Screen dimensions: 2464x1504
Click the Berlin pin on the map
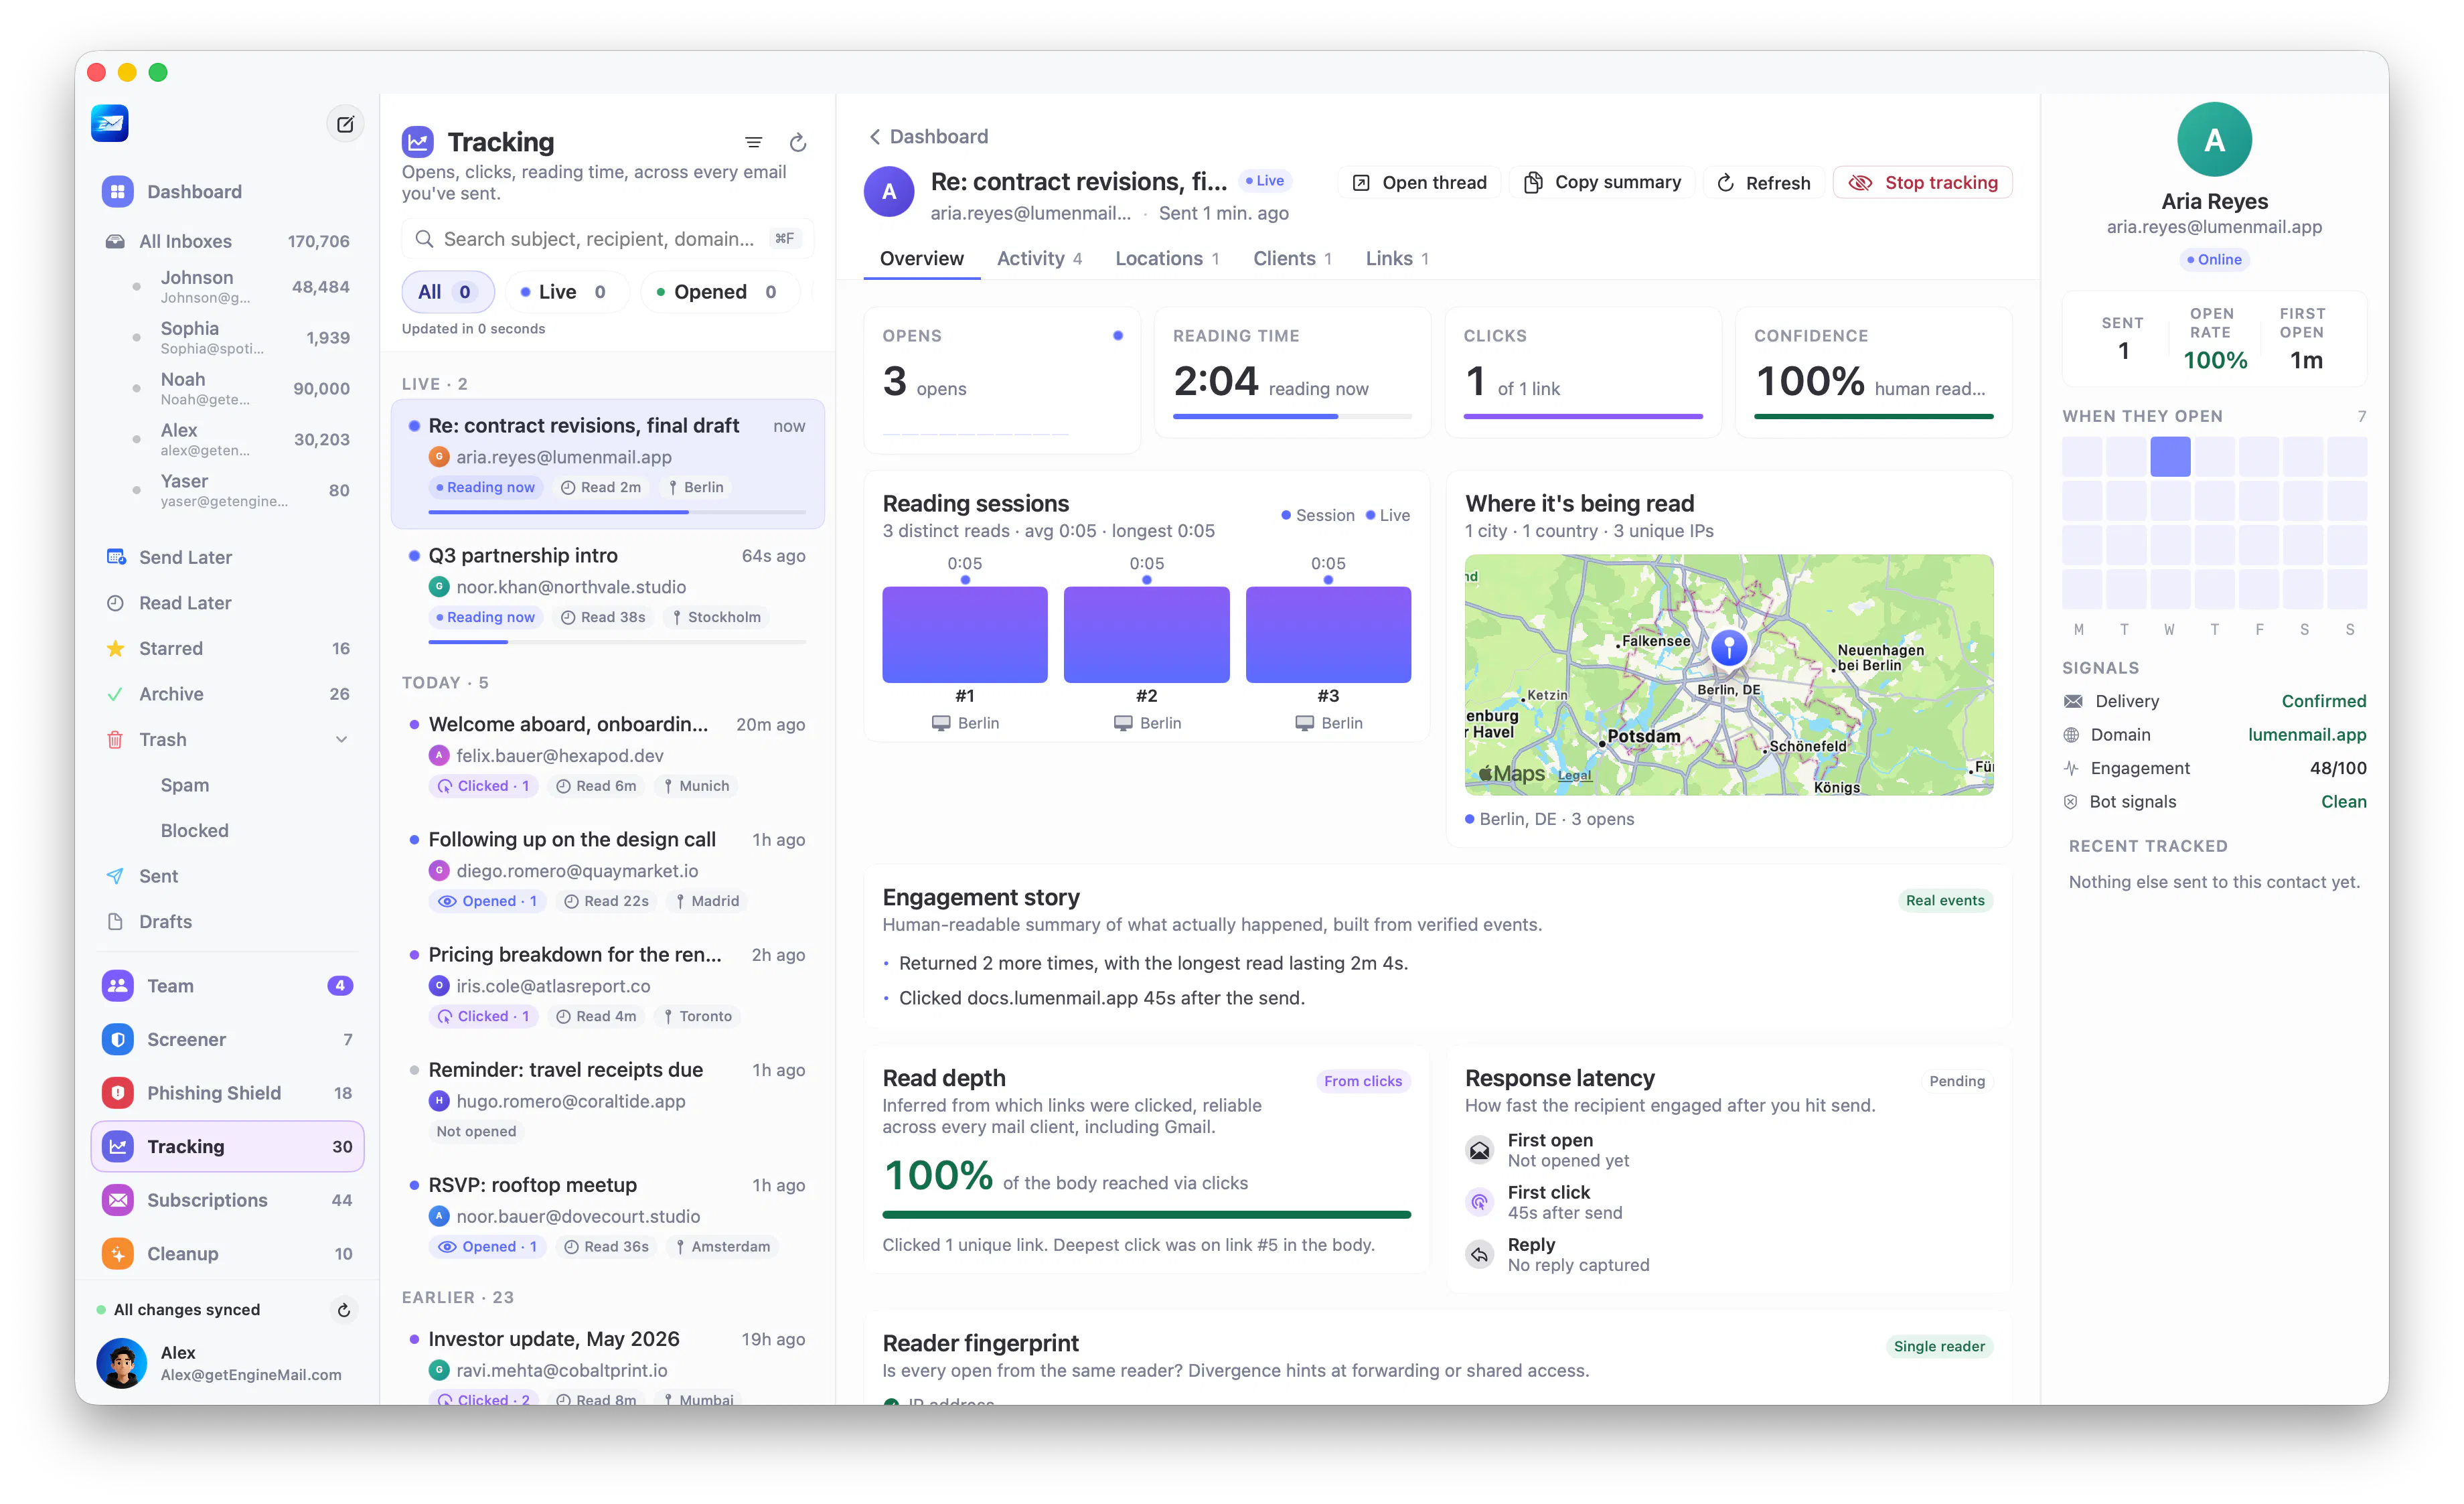1729,647
